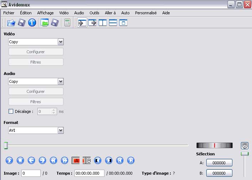The width and height of the screenshot is (252, 180).
Task: Click Configurer under Vidéo
Action: click(x=36, y=52)
